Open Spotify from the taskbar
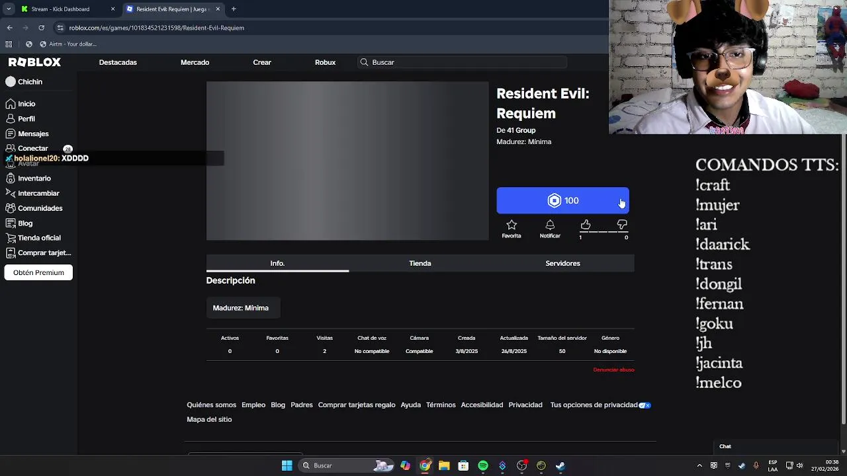The image size is (847, 476). point(483,465)
